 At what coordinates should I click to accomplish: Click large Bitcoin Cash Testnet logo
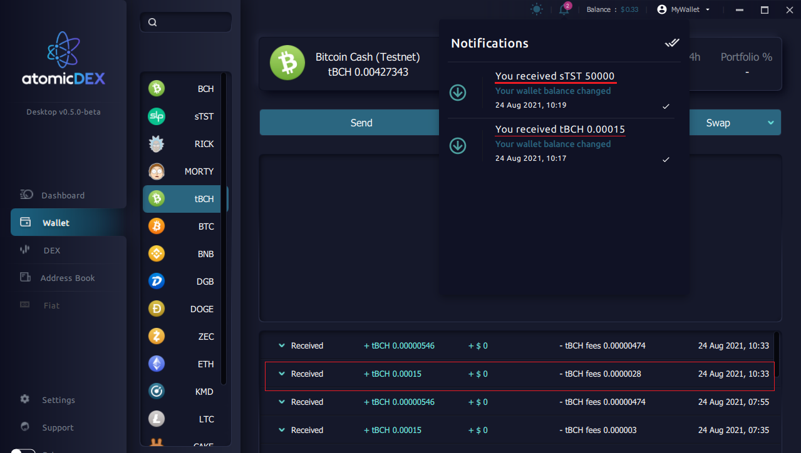tap(287, 63)
